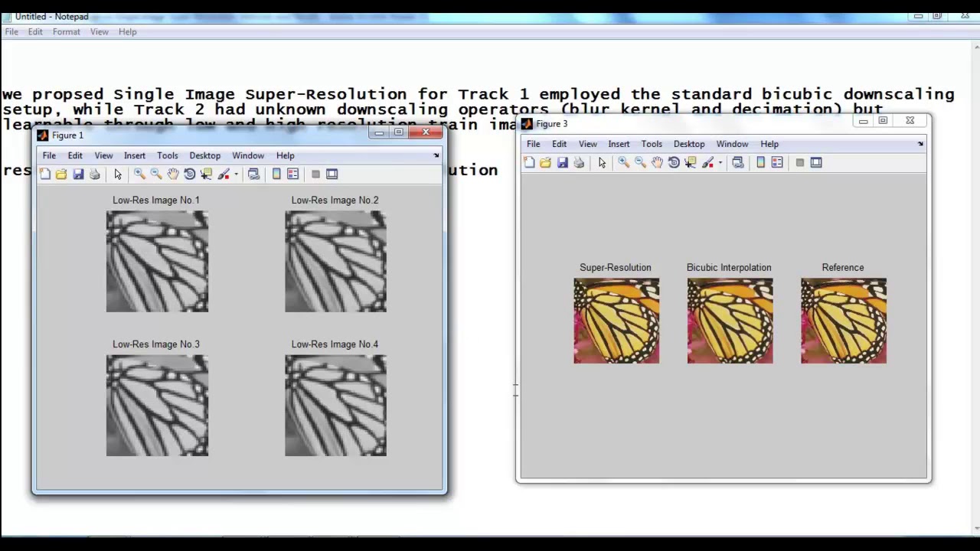Viewport: 980px width, 551px height.
Task: Select the Pan hand tool in Figure 1
Action: (173, 174)
